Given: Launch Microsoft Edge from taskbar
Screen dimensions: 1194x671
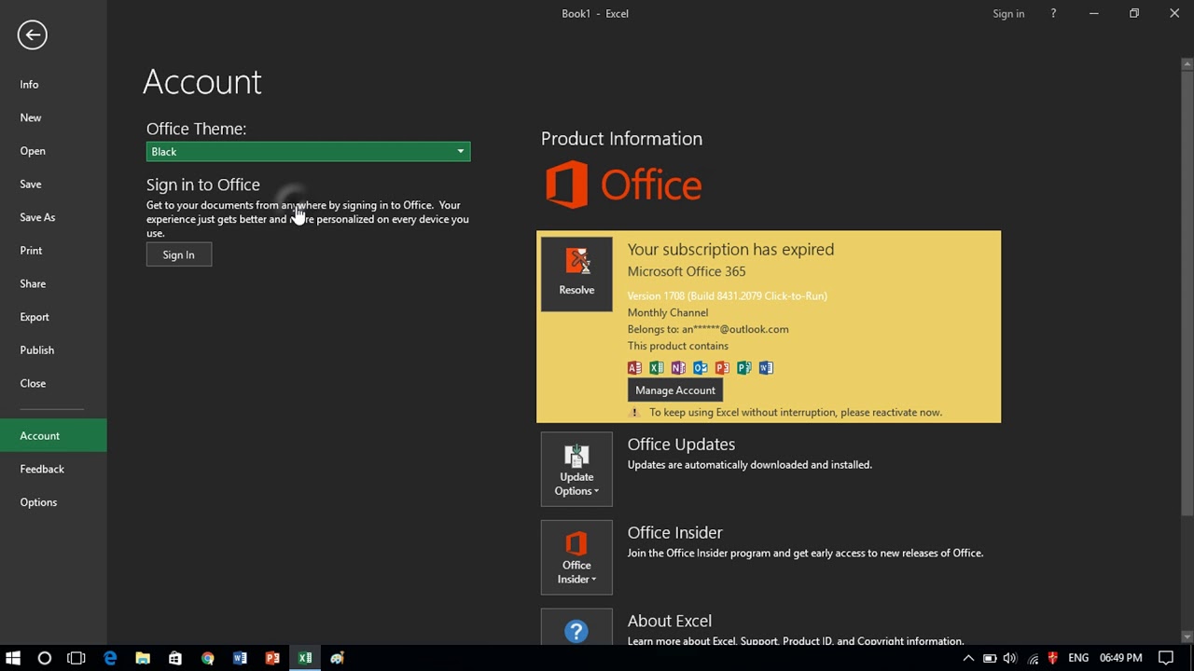Looking at the screenshot, I should click(x=110, y=659).
